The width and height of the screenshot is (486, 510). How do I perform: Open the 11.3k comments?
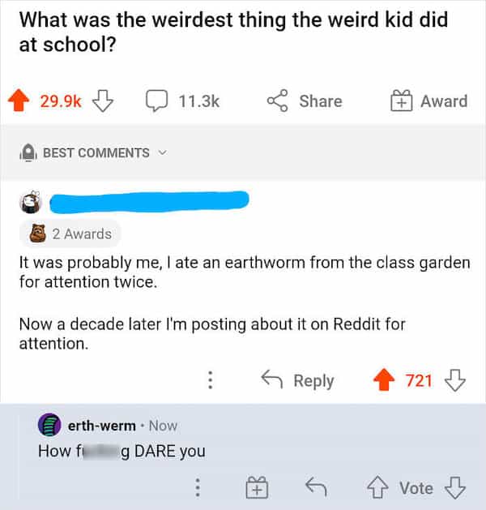[x=182, y=101]
